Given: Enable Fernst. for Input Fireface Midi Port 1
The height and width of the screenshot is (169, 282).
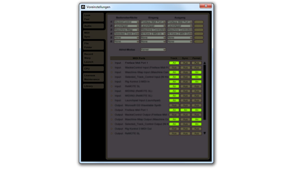Looking at the screenshot, I should tap(196, 63).
